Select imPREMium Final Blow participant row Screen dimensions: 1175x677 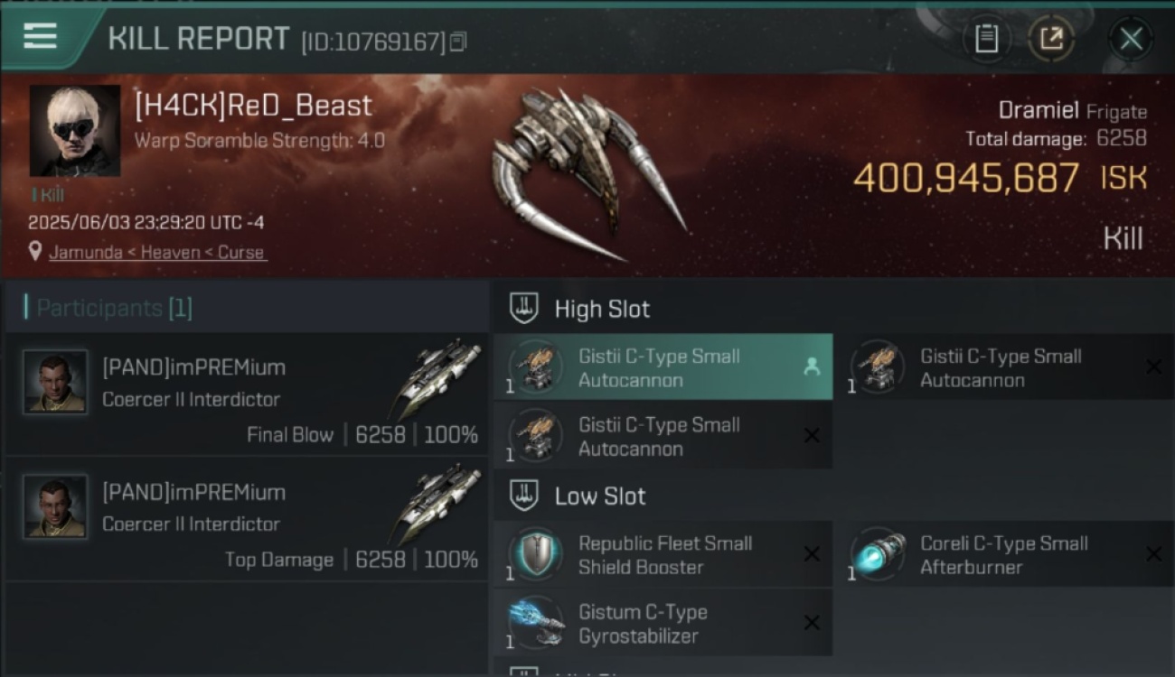click(247, 394)
